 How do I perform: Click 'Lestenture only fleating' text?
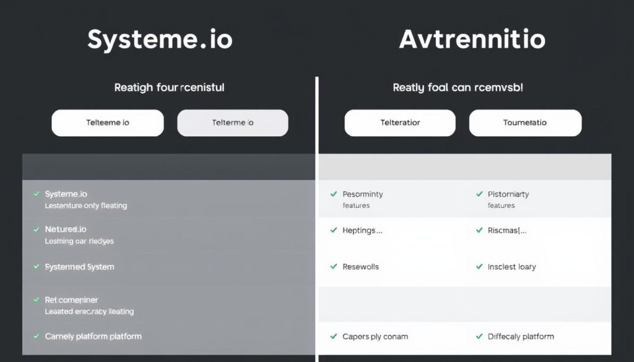pos(85,205)
